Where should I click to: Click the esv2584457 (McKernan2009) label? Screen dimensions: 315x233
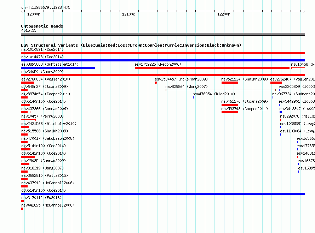(181, 79)
